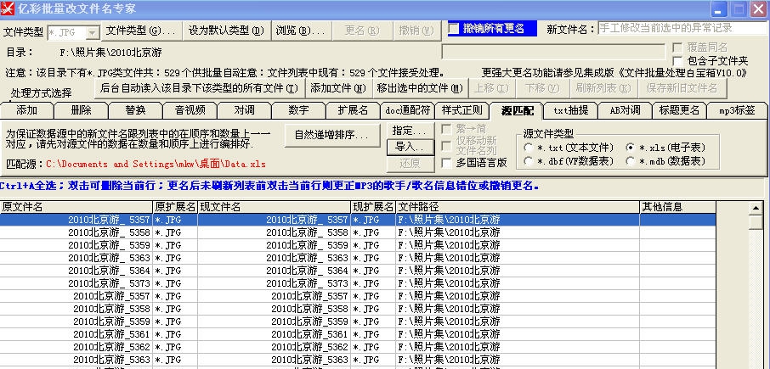770x369 pixels.
Task: Select the *.dbf(VF数据表) radio option
Action: pyautogui.click(x=529, y=162)
